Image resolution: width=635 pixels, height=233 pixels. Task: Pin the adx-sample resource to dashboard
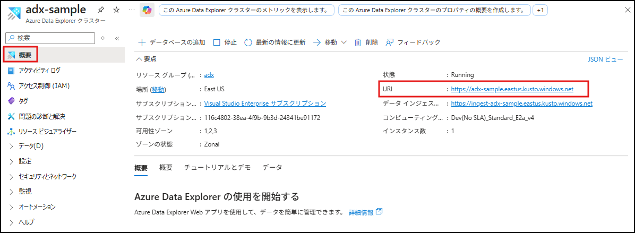pos(101,10)
